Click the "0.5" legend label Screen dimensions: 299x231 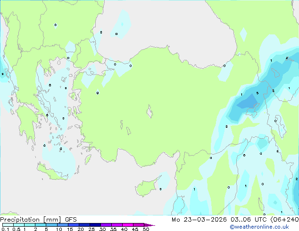point(16,229)
